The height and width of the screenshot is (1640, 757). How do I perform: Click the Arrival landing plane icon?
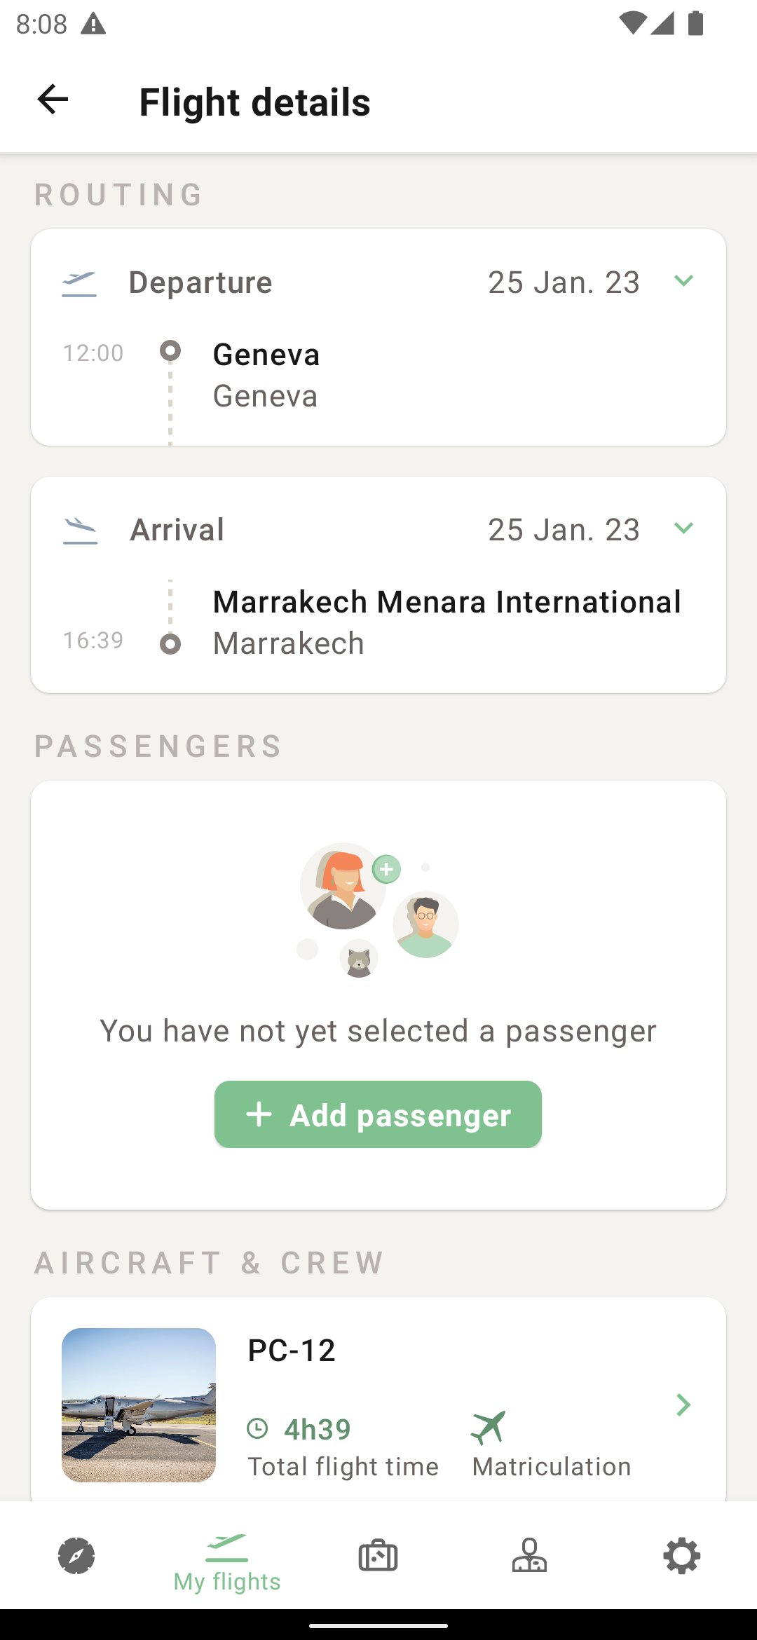[x=80, y=531]
